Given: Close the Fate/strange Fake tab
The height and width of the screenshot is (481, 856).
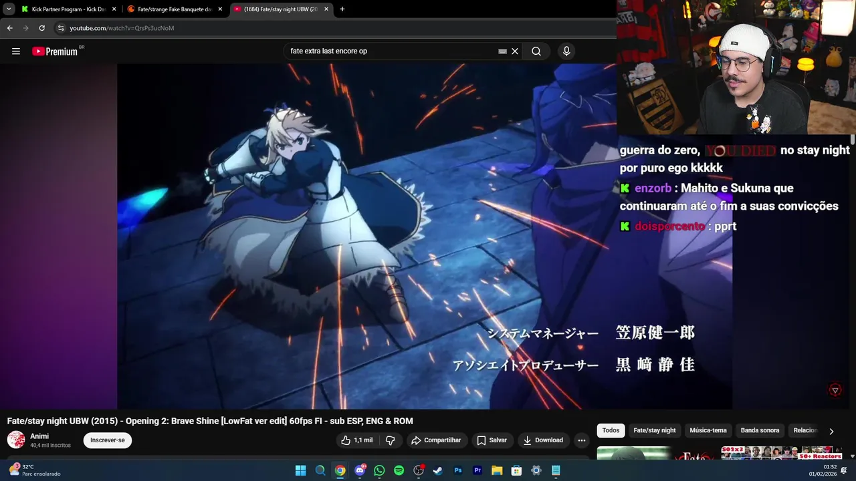Looking at the screenshot, I should [x=220, y=9].
